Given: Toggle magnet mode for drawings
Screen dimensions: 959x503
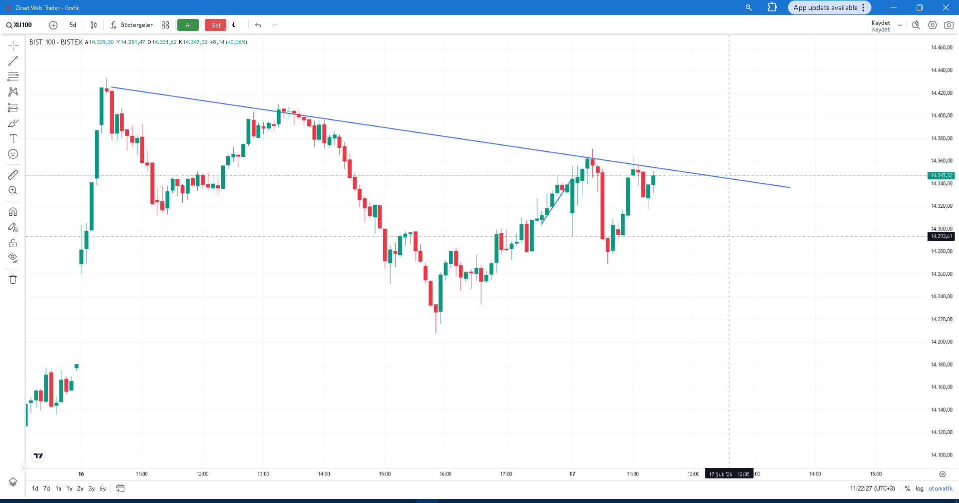Looking at the screenshot, I should tap(13, 212).
